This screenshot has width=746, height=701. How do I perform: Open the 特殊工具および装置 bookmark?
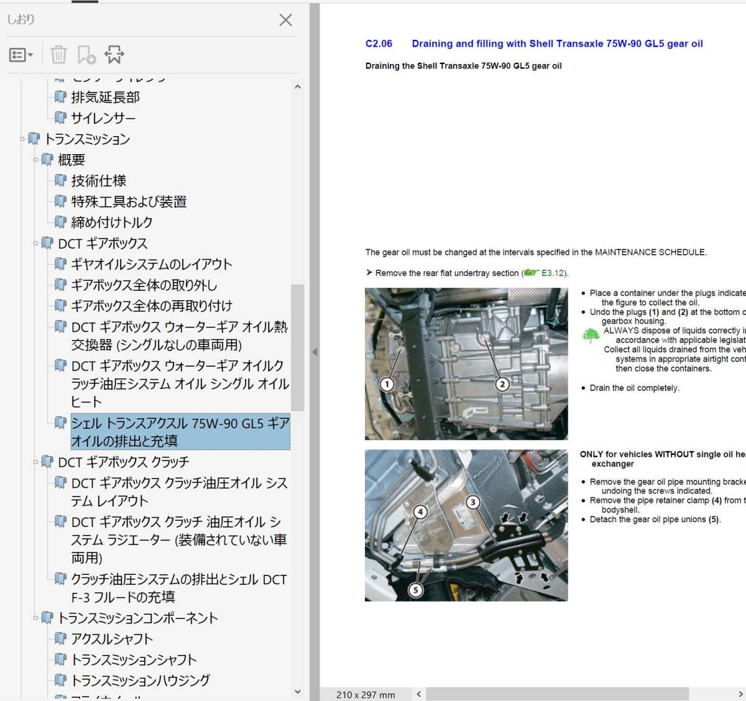pyautogui.click(x=129, y=202)
